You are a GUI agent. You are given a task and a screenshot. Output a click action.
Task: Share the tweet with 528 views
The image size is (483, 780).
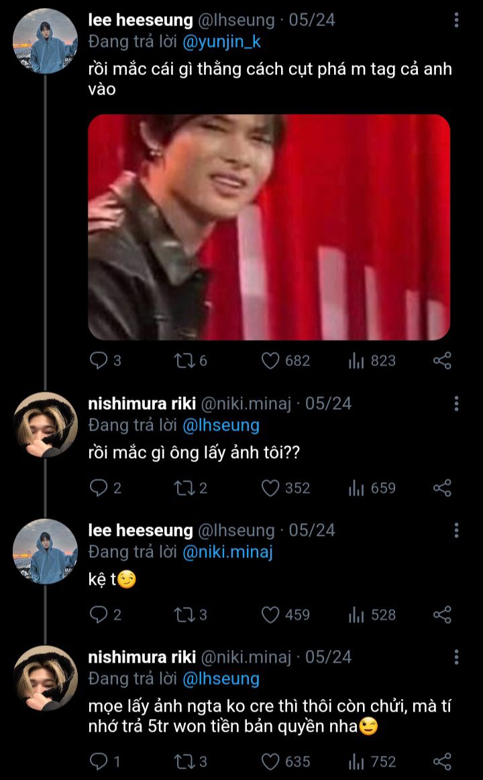click(x=442, y=614)
